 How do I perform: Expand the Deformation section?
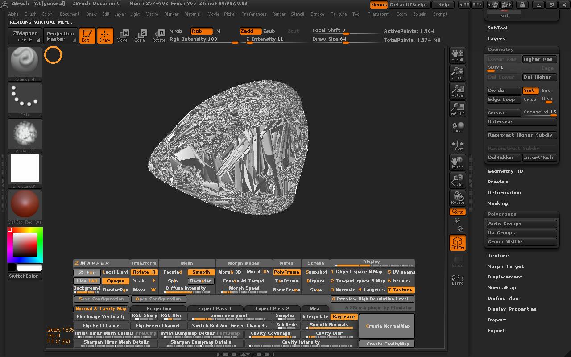tap(504, 193)
